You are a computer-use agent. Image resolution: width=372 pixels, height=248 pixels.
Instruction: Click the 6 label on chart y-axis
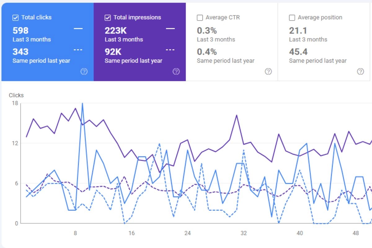[16, 183]
